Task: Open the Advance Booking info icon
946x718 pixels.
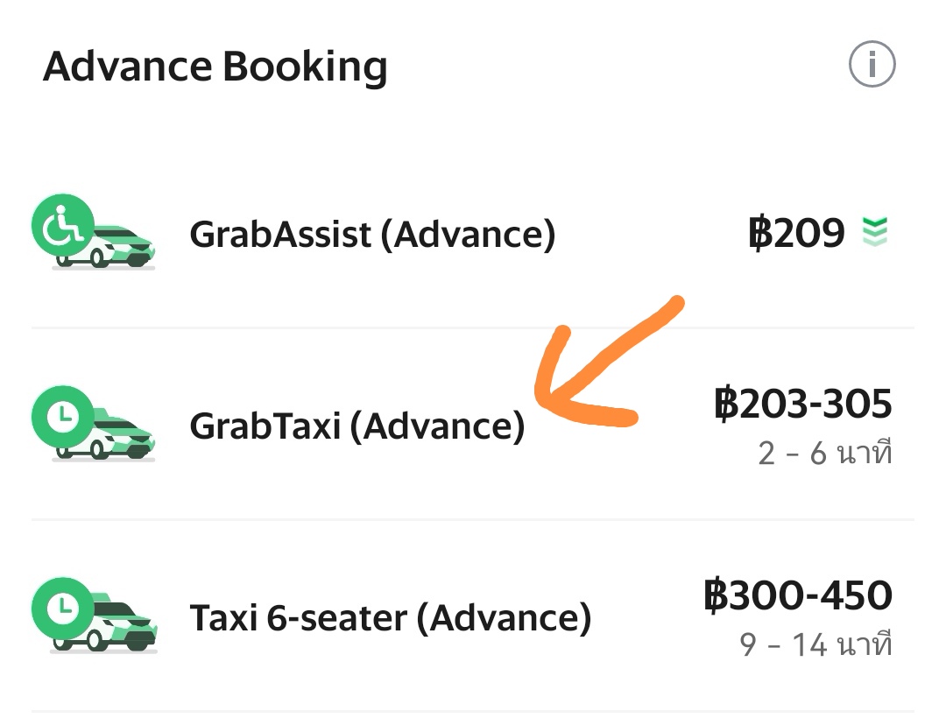Action: pyautogui.click(x=872, y=65)
